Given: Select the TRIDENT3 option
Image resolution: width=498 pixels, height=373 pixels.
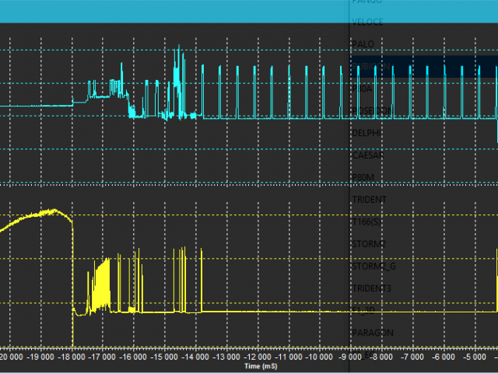Looking at the screenshot, I should pos(372,289).
